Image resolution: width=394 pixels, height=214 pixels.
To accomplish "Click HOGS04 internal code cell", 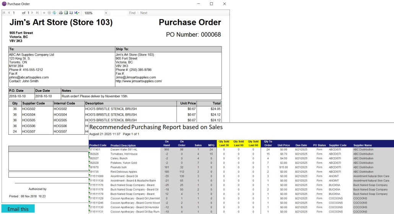I will 60,114.
